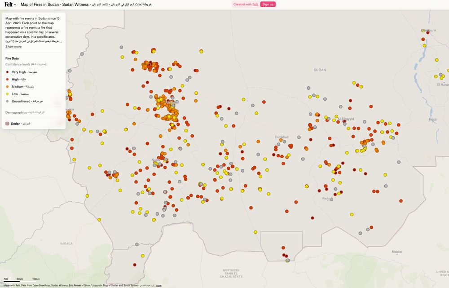This screenshot has height=288, width=449.
Task: Click the High confidence red legend swatch
Action: pos(8,80)
